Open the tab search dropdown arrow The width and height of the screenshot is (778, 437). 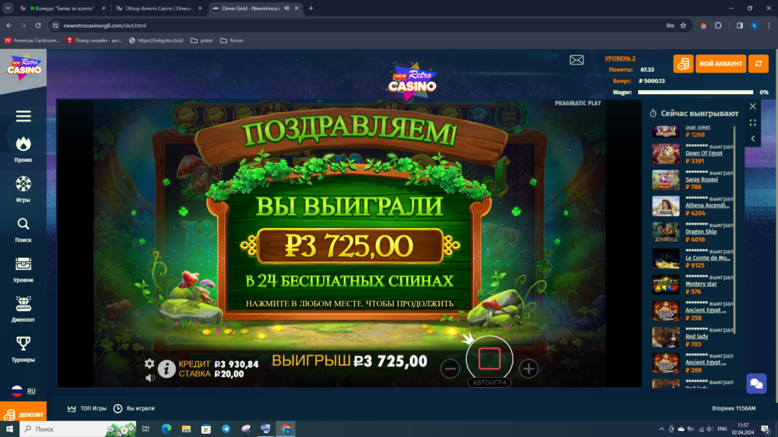[x=8, y=9]
